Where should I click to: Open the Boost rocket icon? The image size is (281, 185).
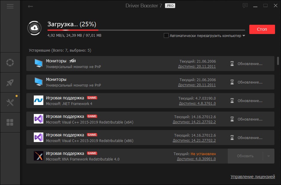coord(10,82)
